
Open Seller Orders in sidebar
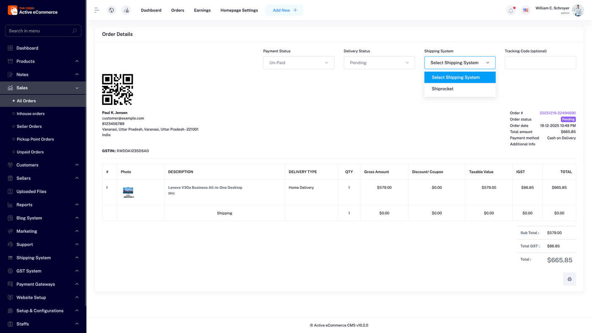29,126
